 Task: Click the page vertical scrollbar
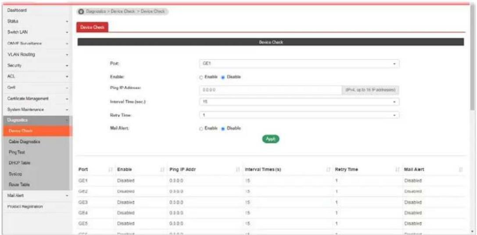point(472,58)
